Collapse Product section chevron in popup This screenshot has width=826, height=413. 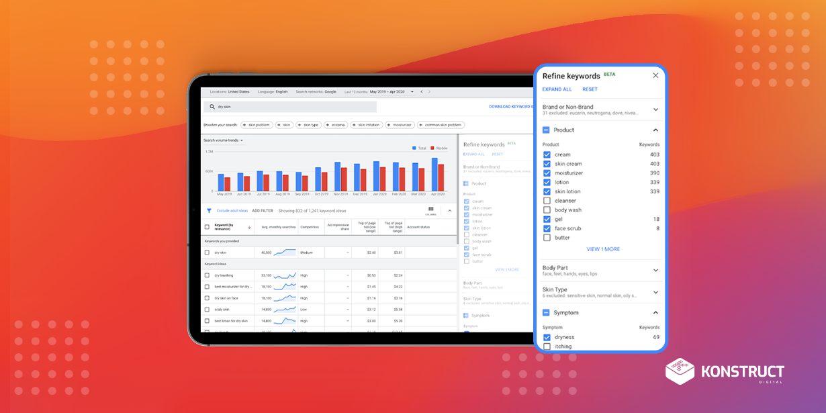655,130
